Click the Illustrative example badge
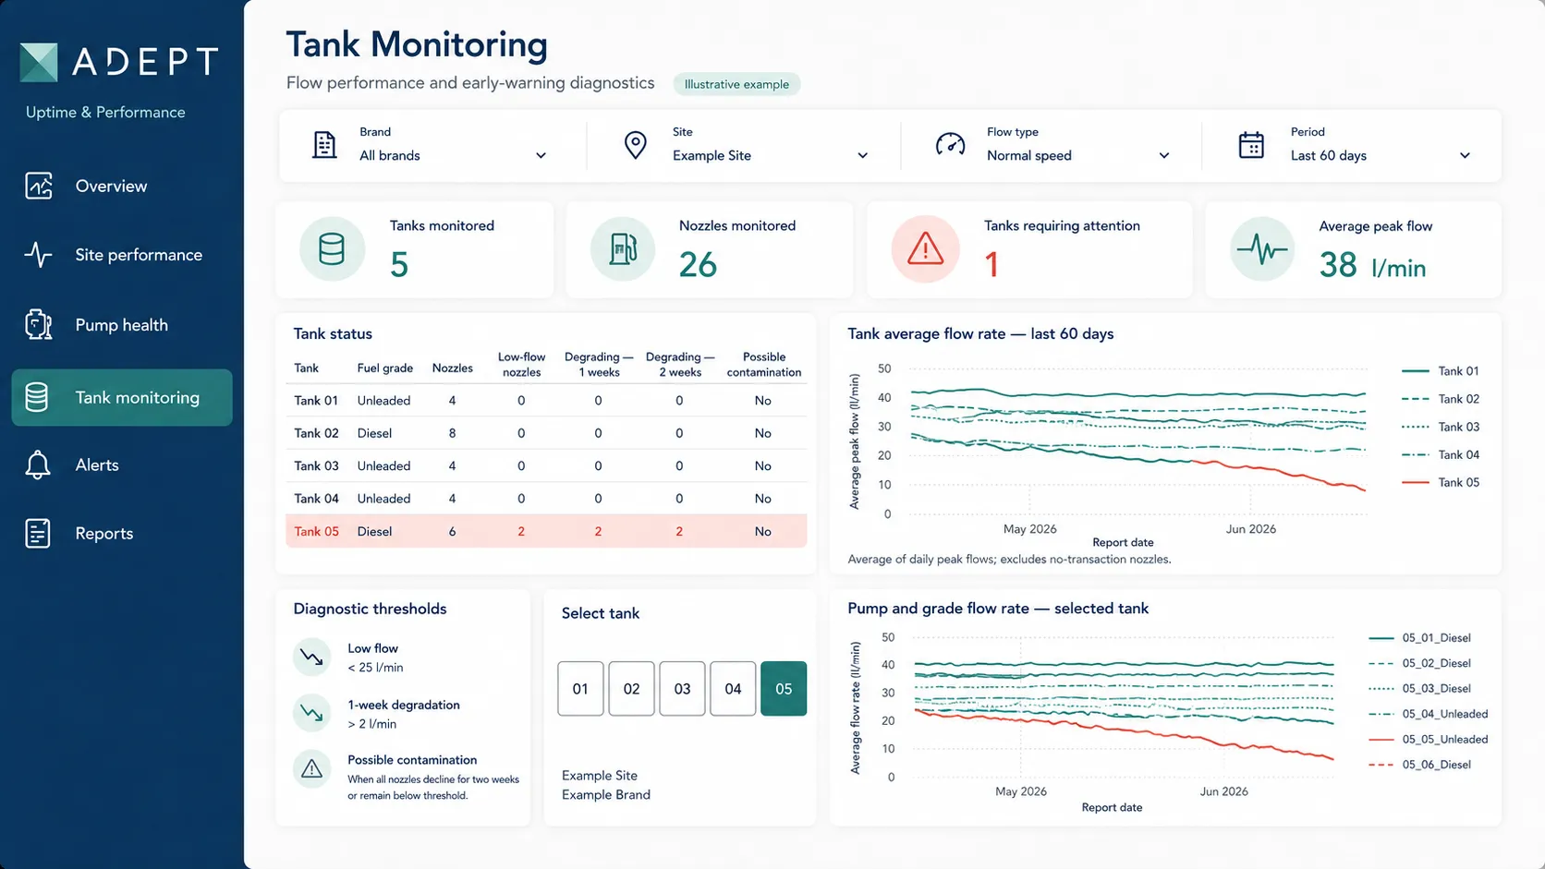 coord(736,84)
